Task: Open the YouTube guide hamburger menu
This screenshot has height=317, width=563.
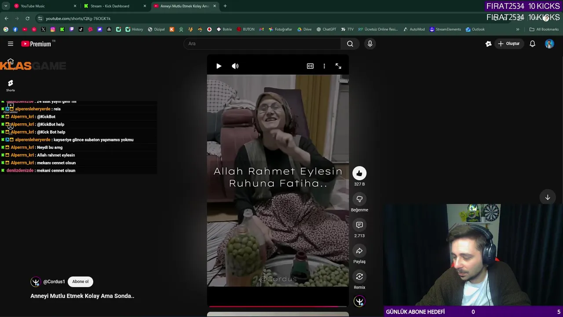Action: click(11, 44)
